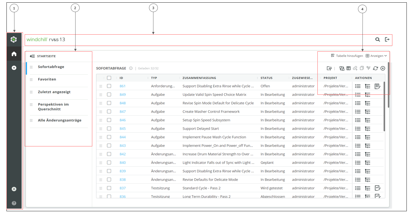Click the logout icon in header

click(387, 40)
